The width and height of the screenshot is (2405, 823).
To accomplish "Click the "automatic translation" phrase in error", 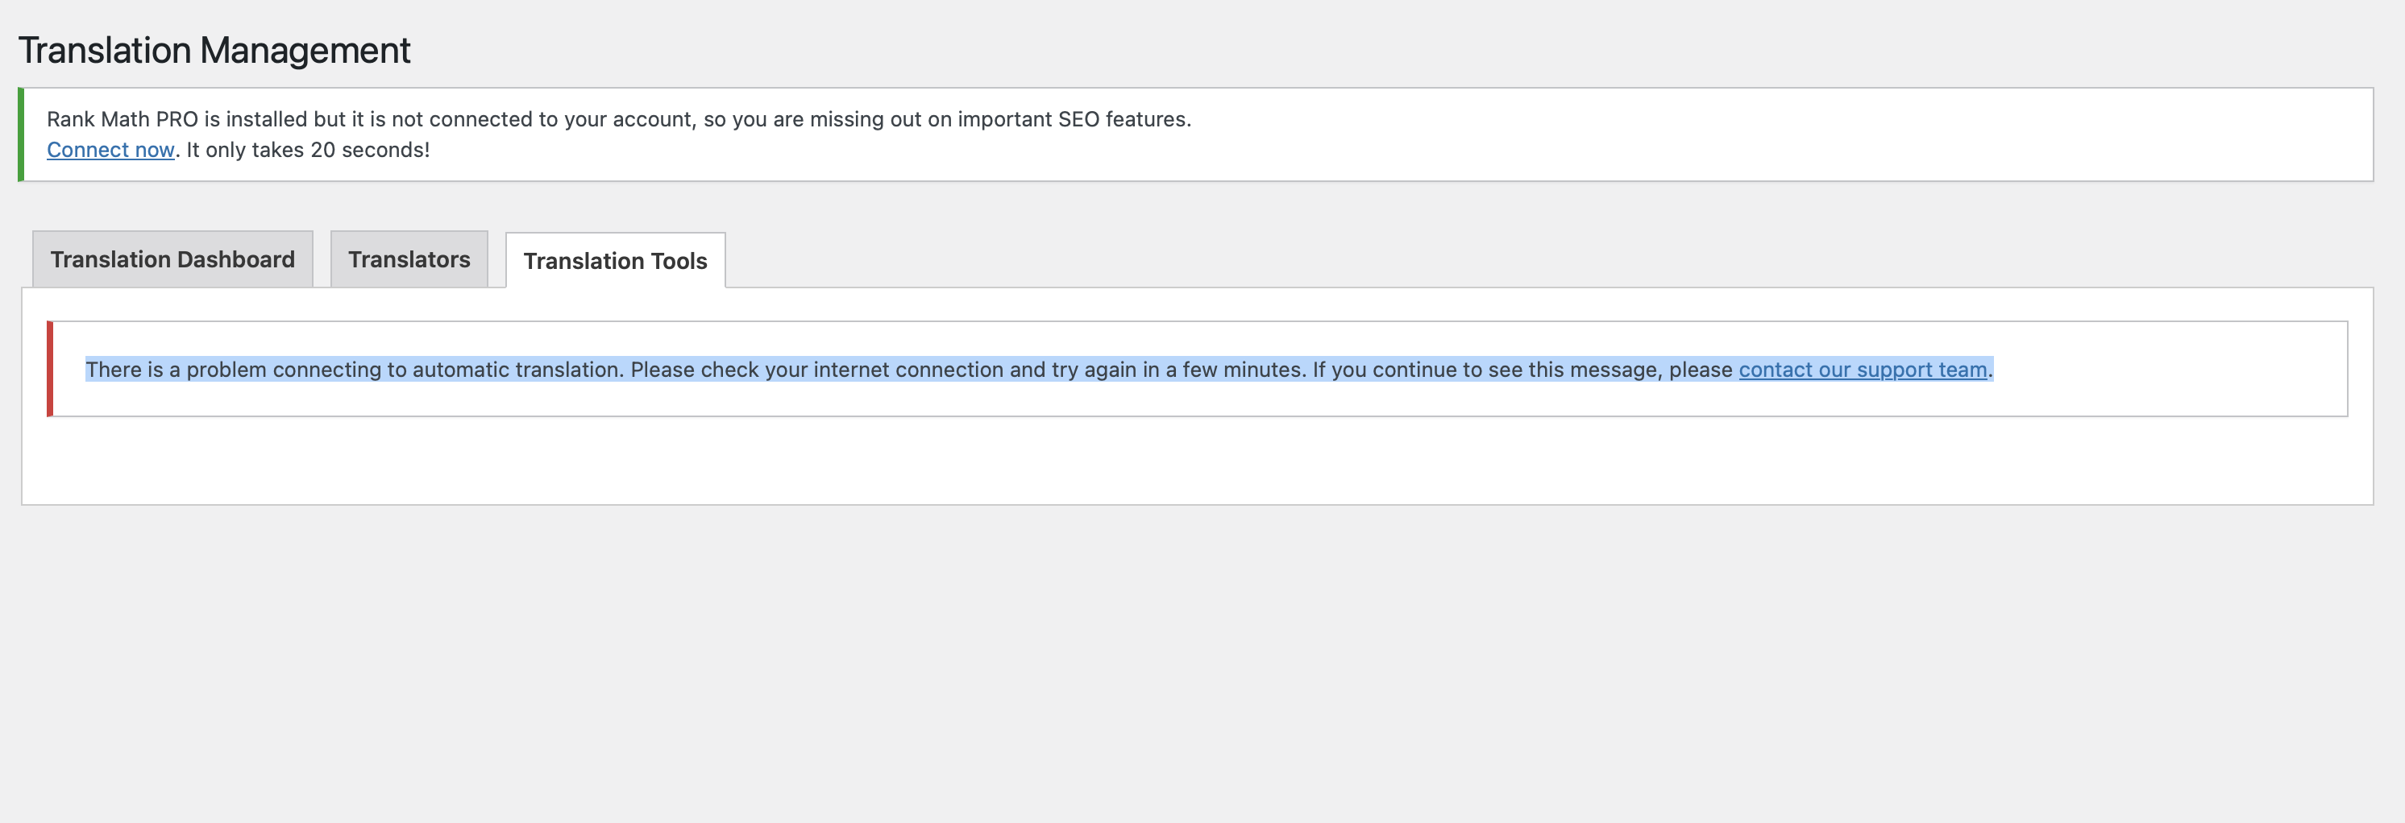I will (517, 370).
